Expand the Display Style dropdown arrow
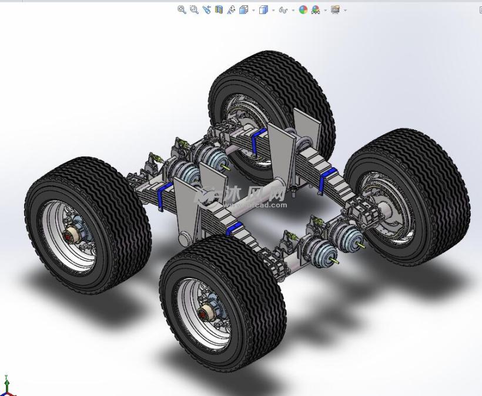The width and height of the screenshot is (482, 396). click(x=273, y=10)
